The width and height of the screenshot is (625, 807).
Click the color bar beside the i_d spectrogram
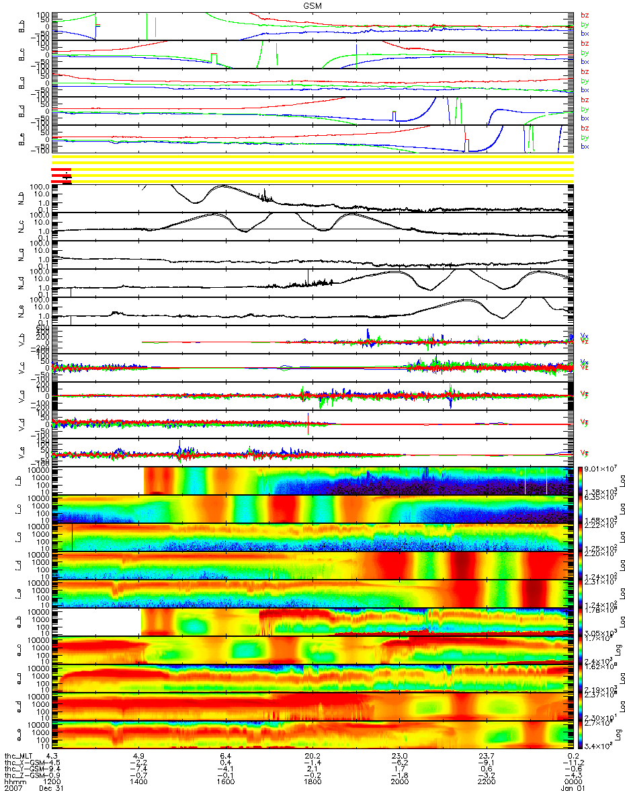pyautogui.click(x=581, y=565)
